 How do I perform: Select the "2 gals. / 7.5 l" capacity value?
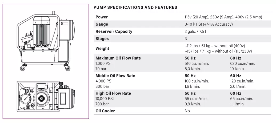[195, 31]
